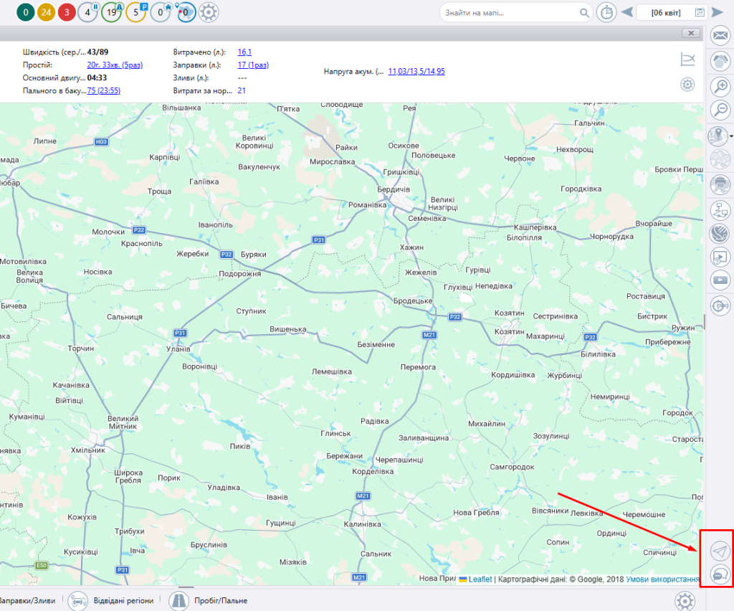
Task: Click the Ружин label on map
Action: tap(683, 328)
